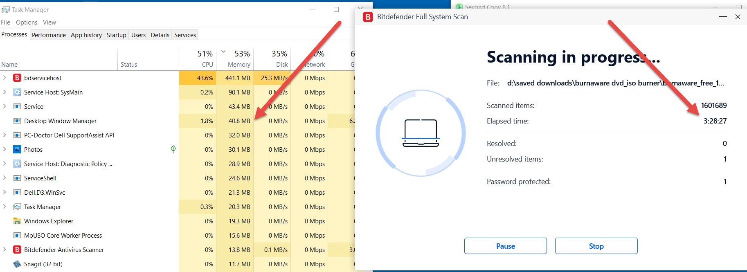Click the Service Host: Diagnostic Policy gear icon
The width and height of the screenshot is (747, 272).
pos(17,164)
